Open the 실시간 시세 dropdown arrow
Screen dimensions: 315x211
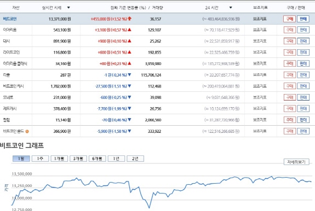coord(68,8)
